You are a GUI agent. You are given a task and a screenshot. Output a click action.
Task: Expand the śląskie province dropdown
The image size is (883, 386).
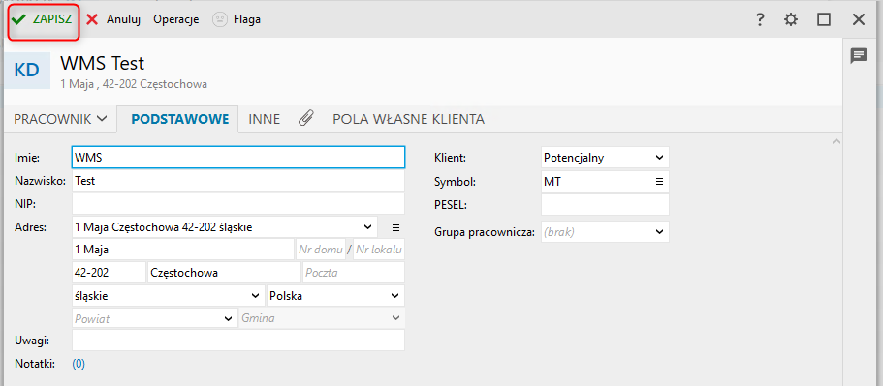click(169, 296)
